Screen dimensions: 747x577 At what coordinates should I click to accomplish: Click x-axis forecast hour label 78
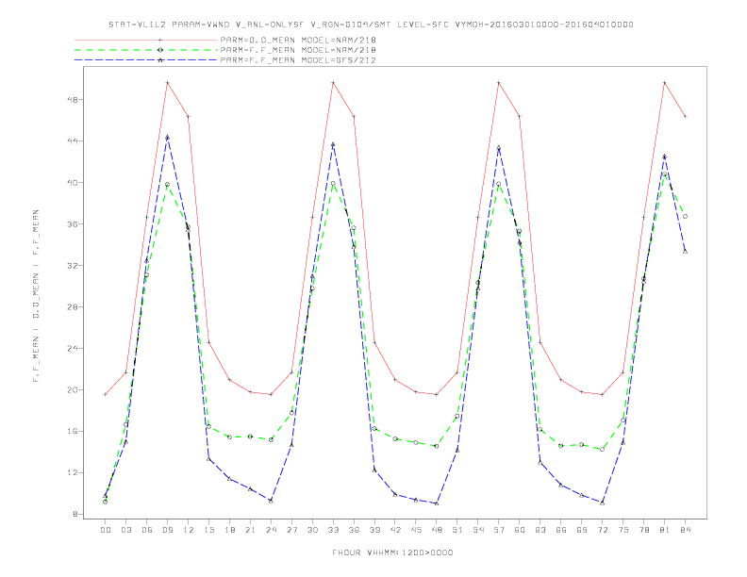(644, 530)
